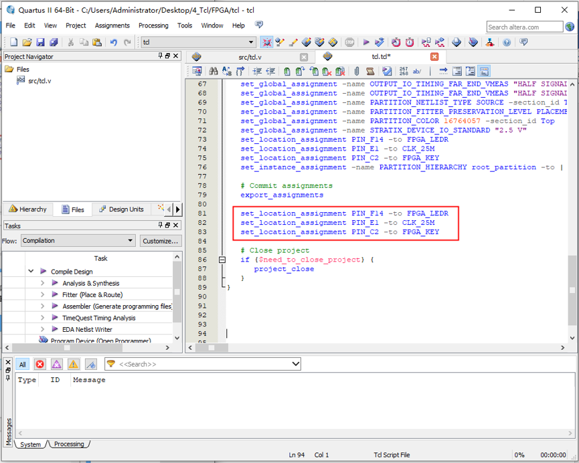Toggle the All messages filter button
The width and height of the screenshot is (579, 463).
22,364
